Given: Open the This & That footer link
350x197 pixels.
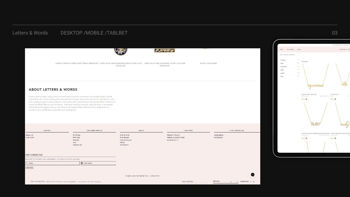Looking at the screenshot, I should [x=125, y=135].
